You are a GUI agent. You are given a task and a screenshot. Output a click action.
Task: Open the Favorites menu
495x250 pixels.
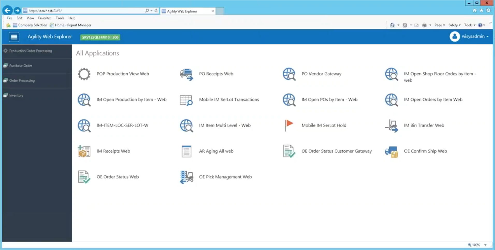(x=45, y=18)
